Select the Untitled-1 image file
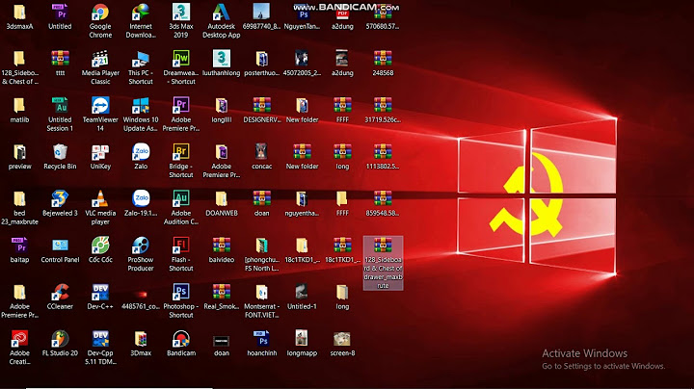Viewport: 694px width, 389px height. coord(302,293)
